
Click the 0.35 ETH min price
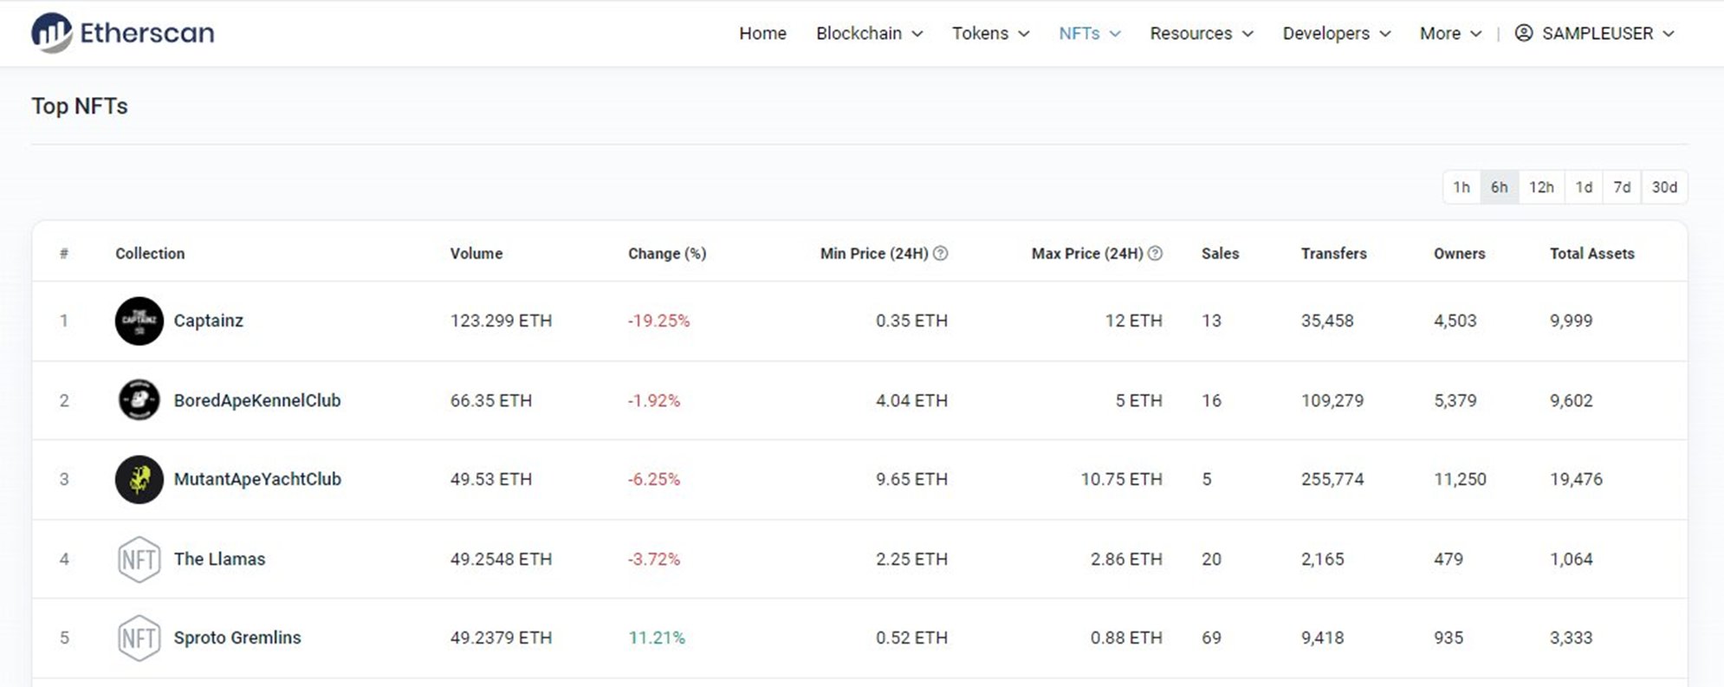click(x=911, y=321)
